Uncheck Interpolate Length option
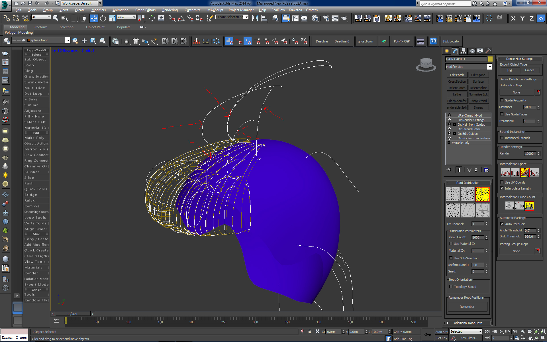The image size is (547, 342). [x=502, y=188]
